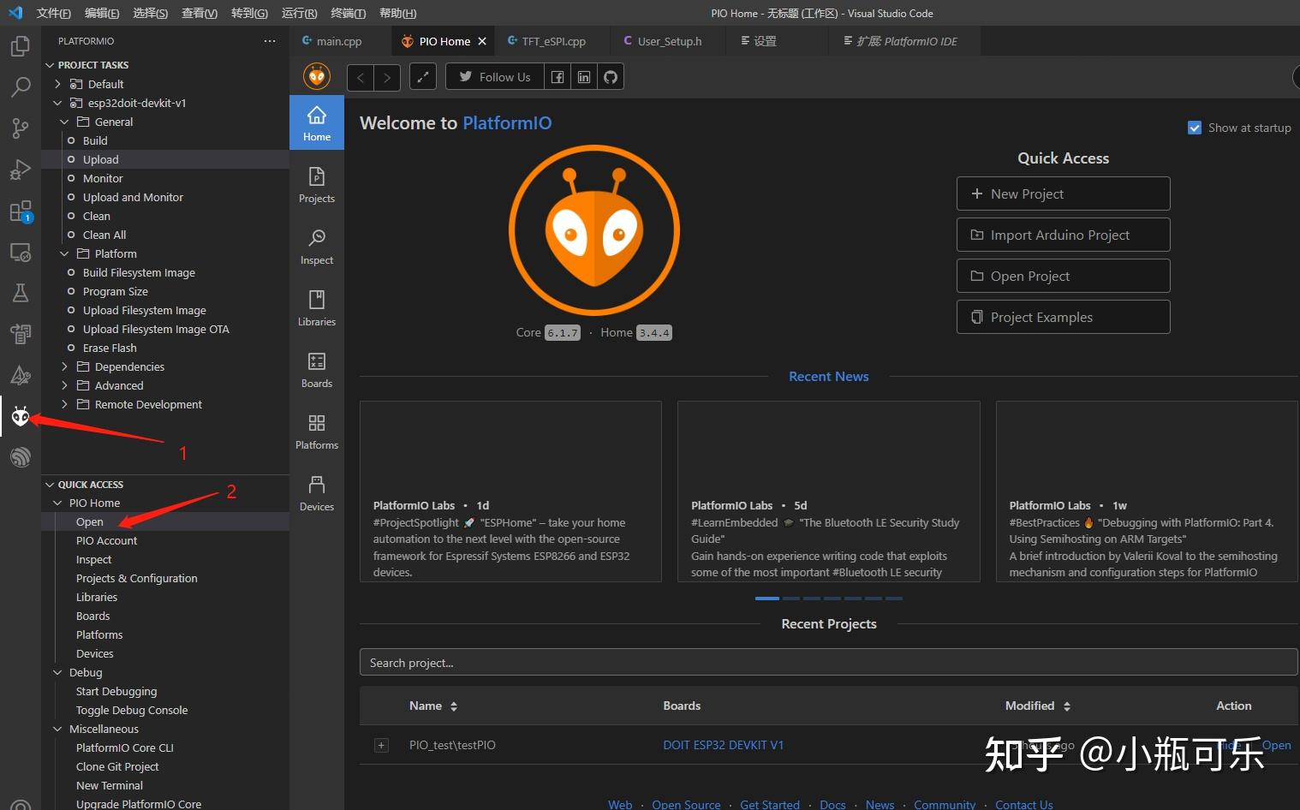
Task: Collapse the Platform section
Action: [63, 253]
